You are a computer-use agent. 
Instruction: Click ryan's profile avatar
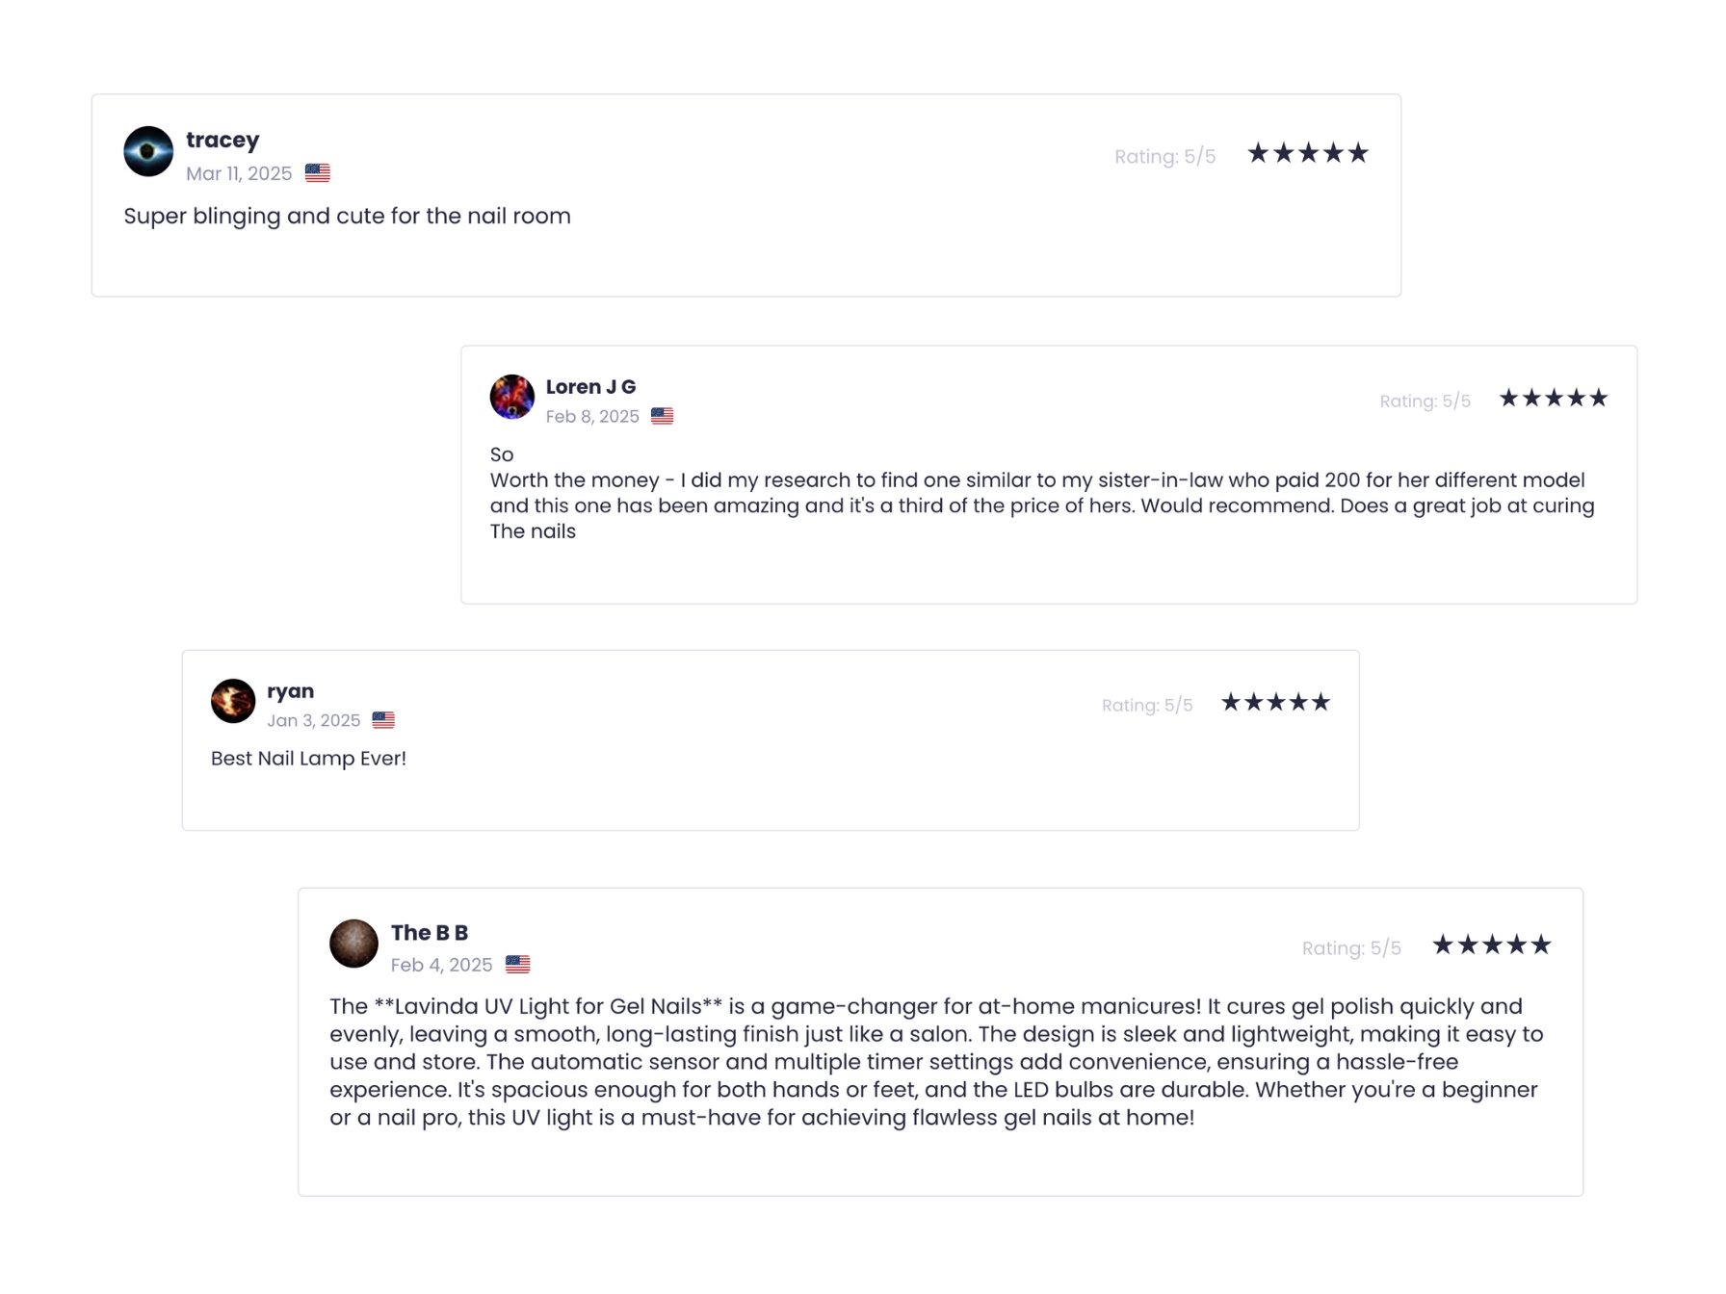(233, 701)
